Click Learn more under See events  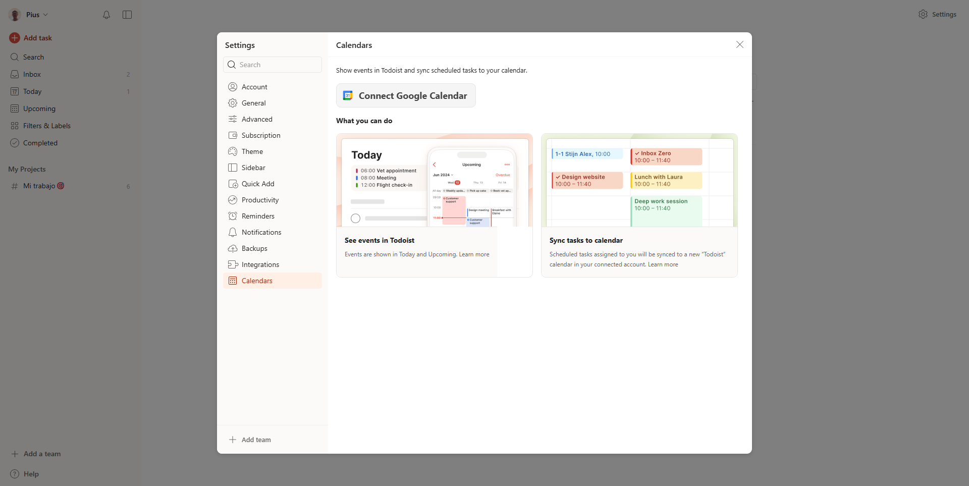point(474,254)
